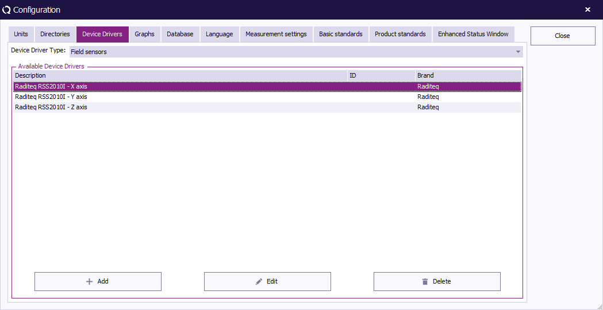603x310 pixels.
Task: Click the Brand column header
Action: click(467, 76)
